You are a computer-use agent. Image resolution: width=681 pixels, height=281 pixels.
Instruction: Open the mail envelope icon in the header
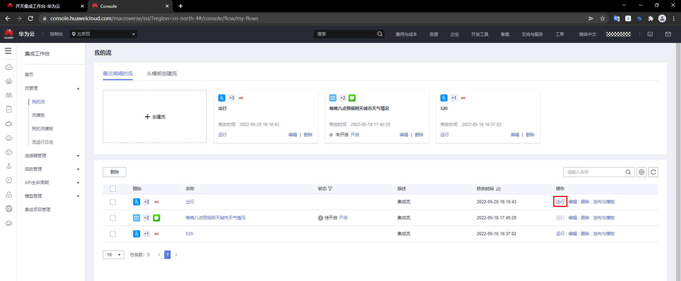[x=668, y=34]
